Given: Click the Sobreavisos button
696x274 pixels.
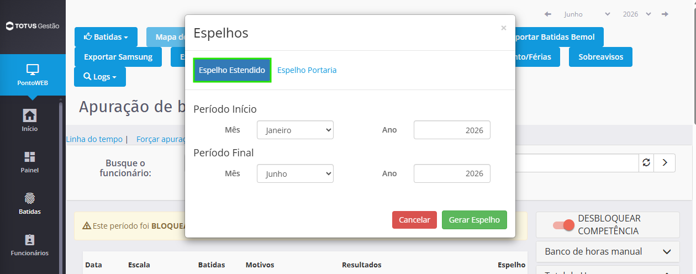Looking at the screenshot, I should click(600, 57).
